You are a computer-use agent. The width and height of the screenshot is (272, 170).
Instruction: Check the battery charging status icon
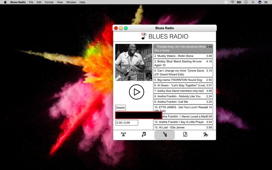239,2
